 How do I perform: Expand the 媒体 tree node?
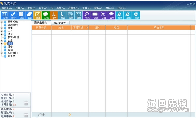pyautogui.click(x=2, y=28)
